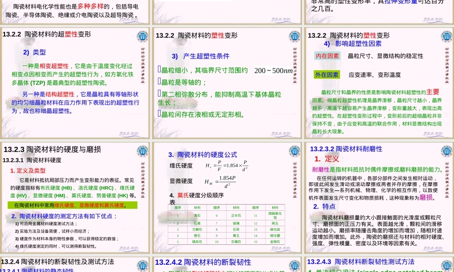Click the 外在因素 green label

coord(327,75)
